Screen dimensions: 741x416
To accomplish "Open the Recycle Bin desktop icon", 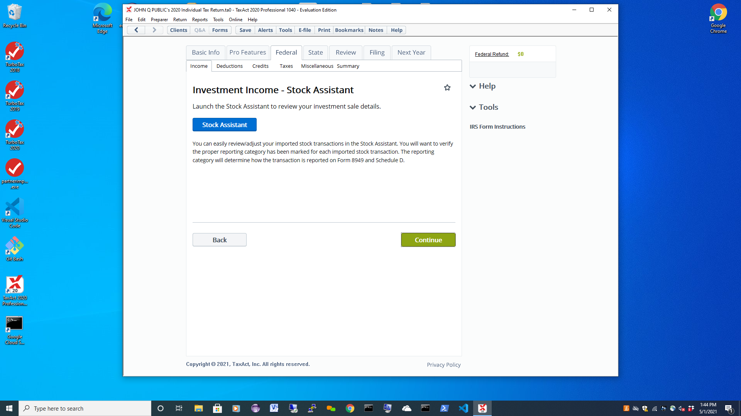I will (15, 16).
